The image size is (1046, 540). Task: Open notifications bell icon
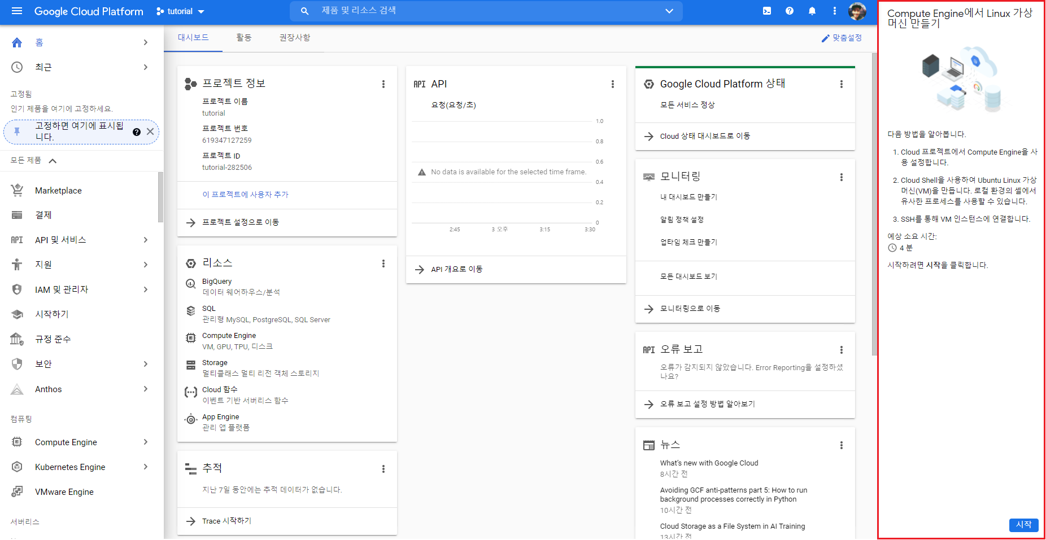[x=812, y=11]
